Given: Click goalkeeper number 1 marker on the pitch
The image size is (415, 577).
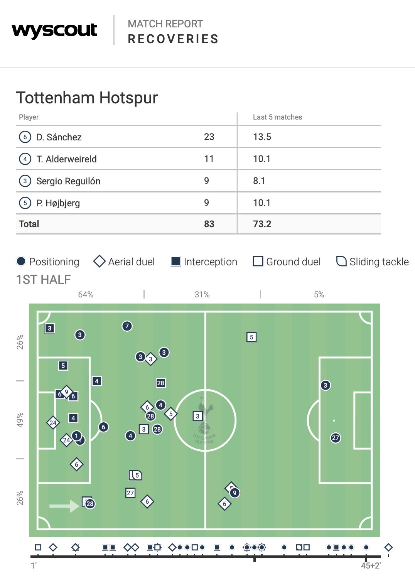Looking at the screenshot, I should click(76, 436).
